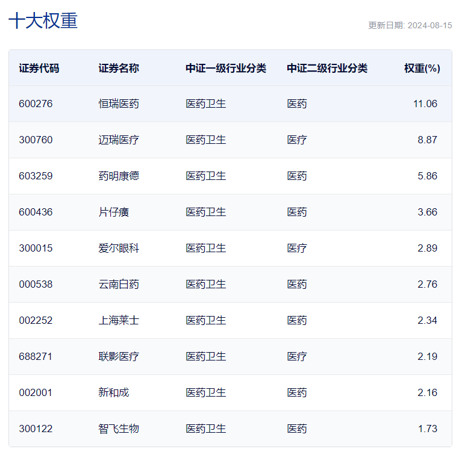Screen dimensions: 474x455
Task: Select security code 002252
Action: (36, 320)
